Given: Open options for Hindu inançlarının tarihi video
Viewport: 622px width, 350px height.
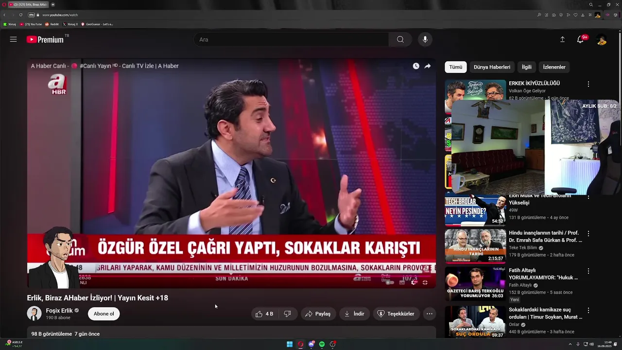Looking at the screenshot, I should (x=588, y=234).
